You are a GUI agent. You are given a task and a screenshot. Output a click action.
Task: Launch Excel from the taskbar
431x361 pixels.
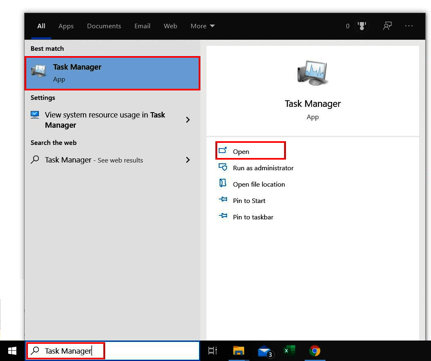point(289,351)
